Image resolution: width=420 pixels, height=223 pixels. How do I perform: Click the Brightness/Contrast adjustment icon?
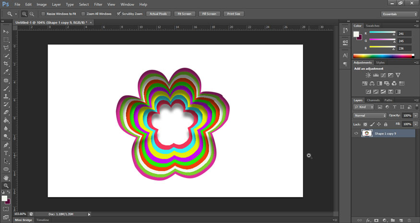368,75
